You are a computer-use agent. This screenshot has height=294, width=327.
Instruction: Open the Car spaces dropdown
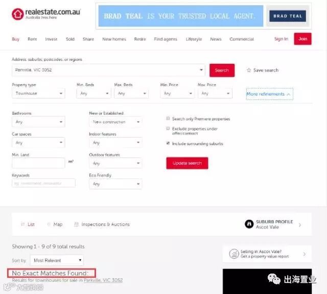[38, 143]
